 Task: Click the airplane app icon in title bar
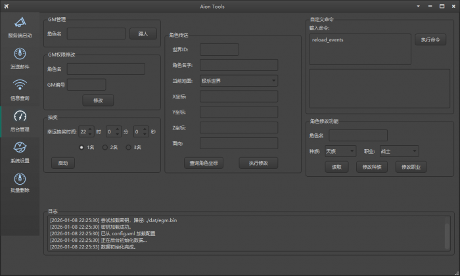pos(6,6)
